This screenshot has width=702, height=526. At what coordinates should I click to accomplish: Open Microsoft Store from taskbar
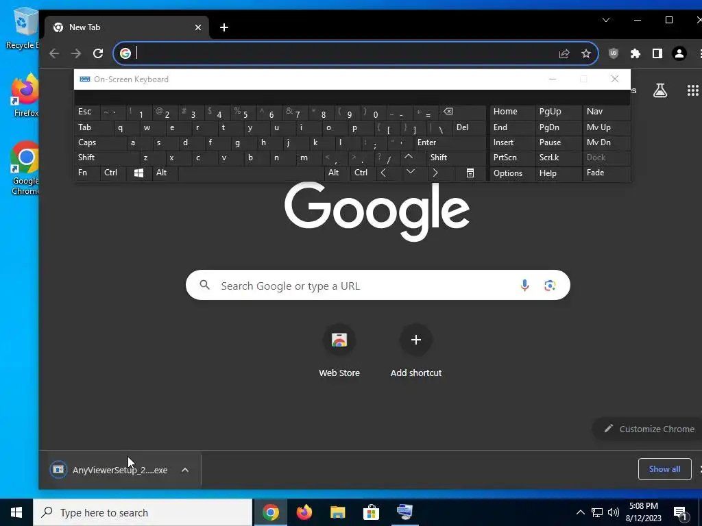coord(371,512)
